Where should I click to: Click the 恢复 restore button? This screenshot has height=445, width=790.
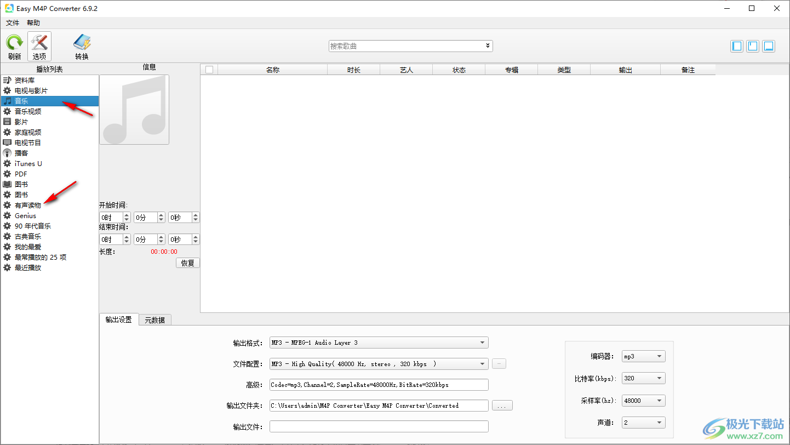click(x=188, y=263)
